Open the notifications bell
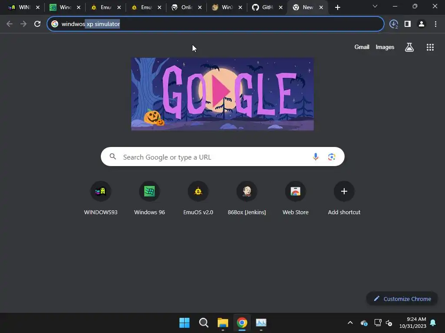This screenshot has height=333, width=445. [x=433, y=323]
